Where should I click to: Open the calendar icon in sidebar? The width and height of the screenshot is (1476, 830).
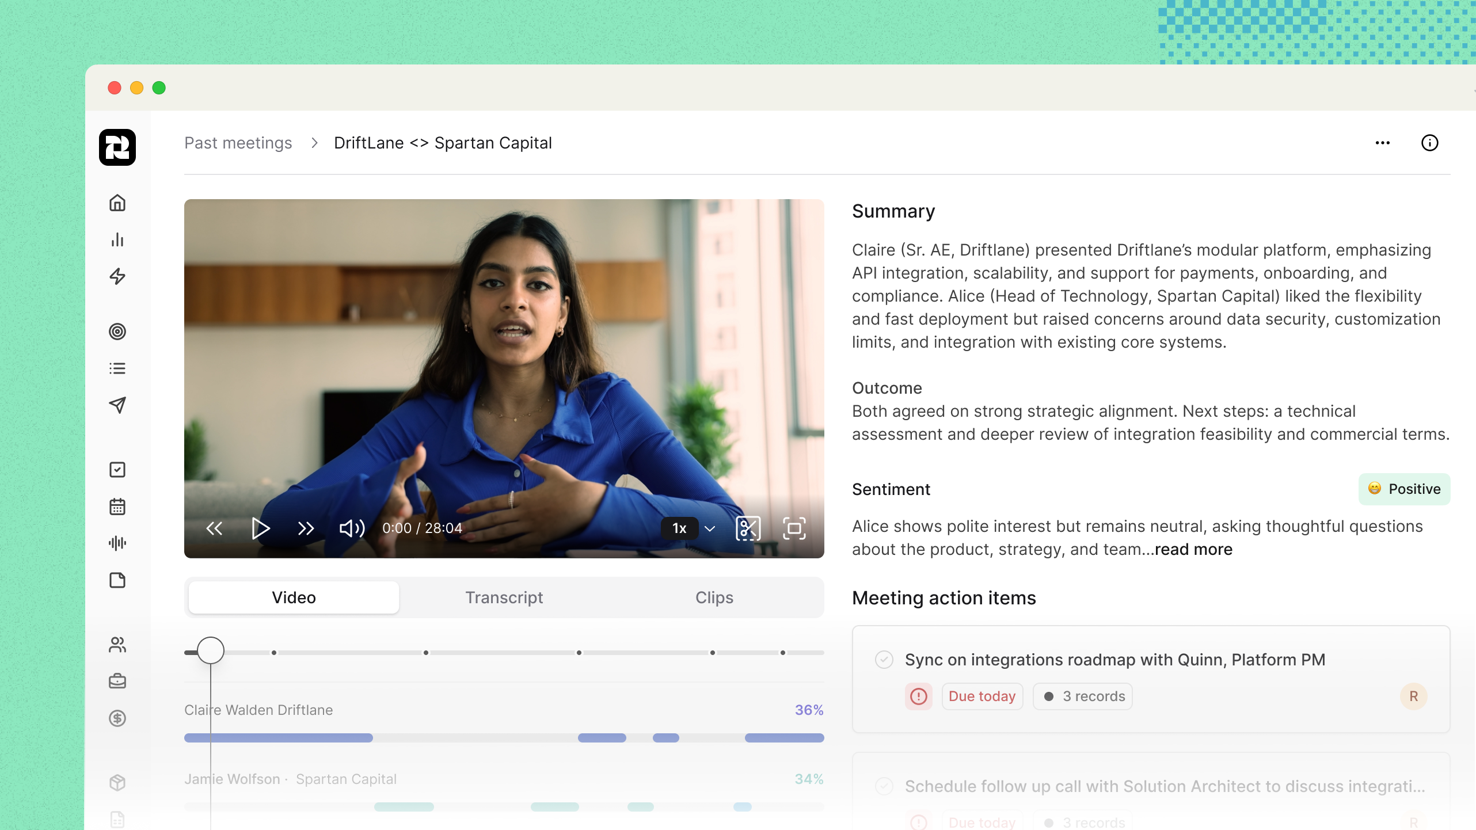coord(117,507)
